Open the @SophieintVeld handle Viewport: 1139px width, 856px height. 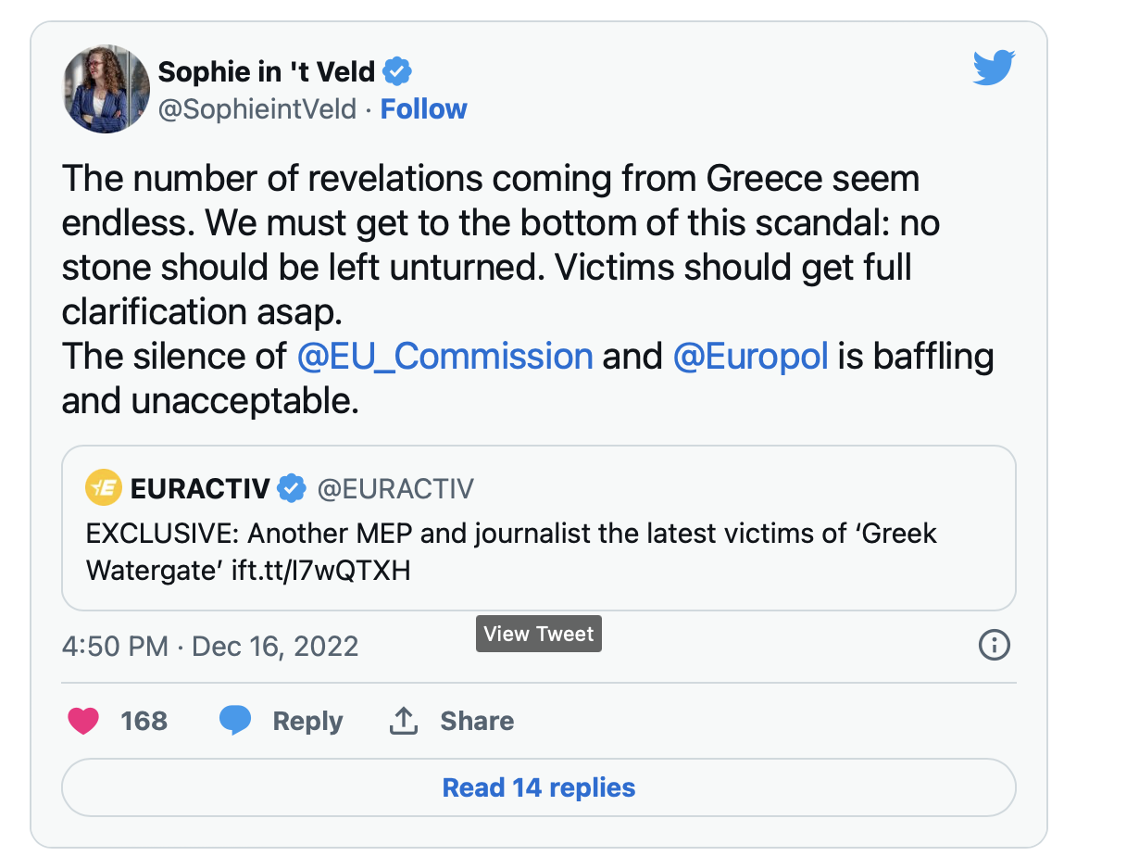pos(257,109)
